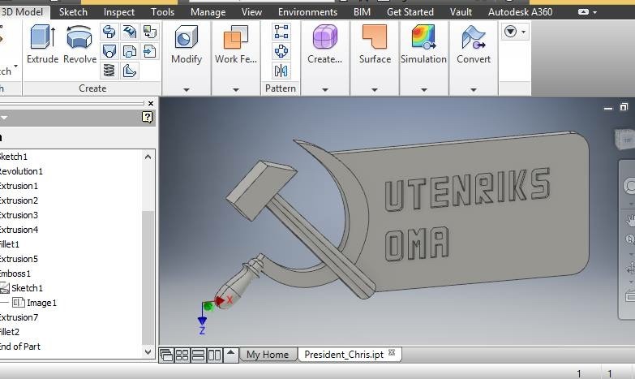
Task: Click the Pan hand navigation icon
Action: 630,220
